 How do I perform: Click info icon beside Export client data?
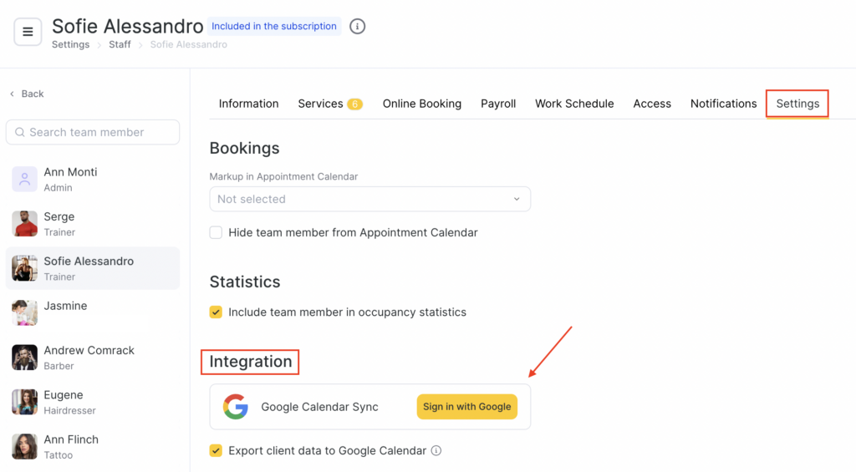point(436,451)
